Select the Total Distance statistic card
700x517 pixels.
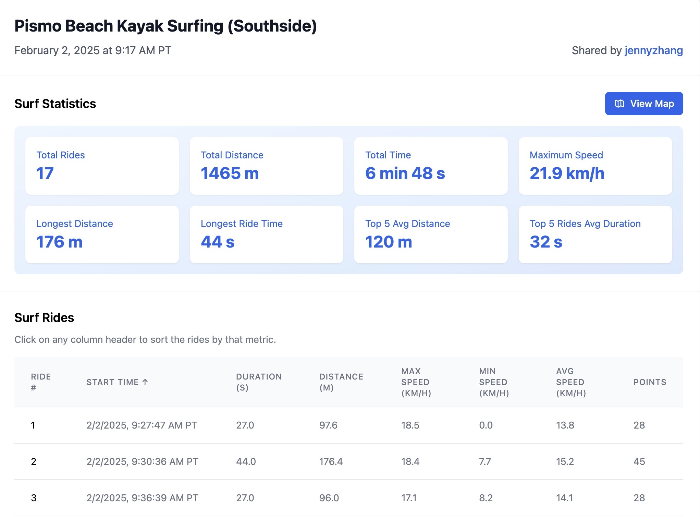click(x=266, y=166)
